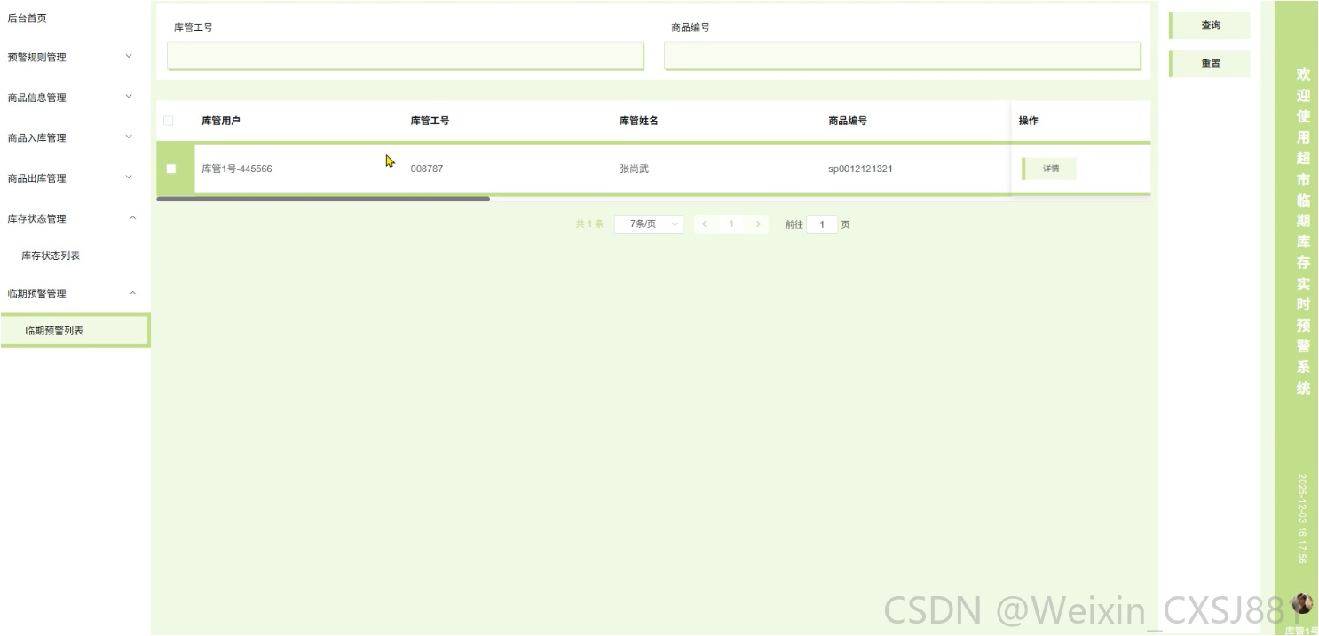Click the 查询 search button
This screenshot has width=1319, height=636.
[x=1210, y=26]
